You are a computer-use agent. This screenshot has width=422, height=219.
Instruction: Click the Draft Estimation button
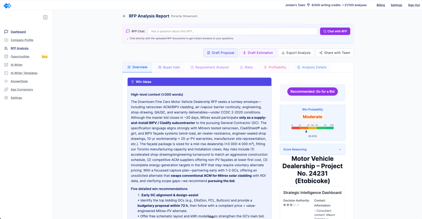[x=258, y=53]
